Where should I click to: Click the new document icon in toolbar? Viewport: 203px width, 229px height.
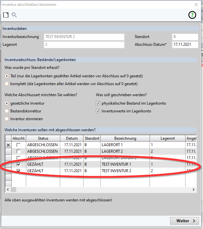pos(6,15)
